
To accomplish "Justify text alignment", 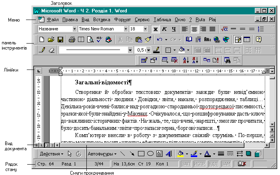I will 212,29.
